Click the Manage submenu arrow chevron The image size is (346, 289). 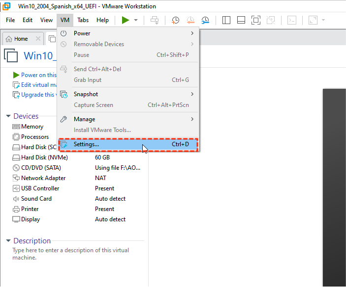point(192,119)
